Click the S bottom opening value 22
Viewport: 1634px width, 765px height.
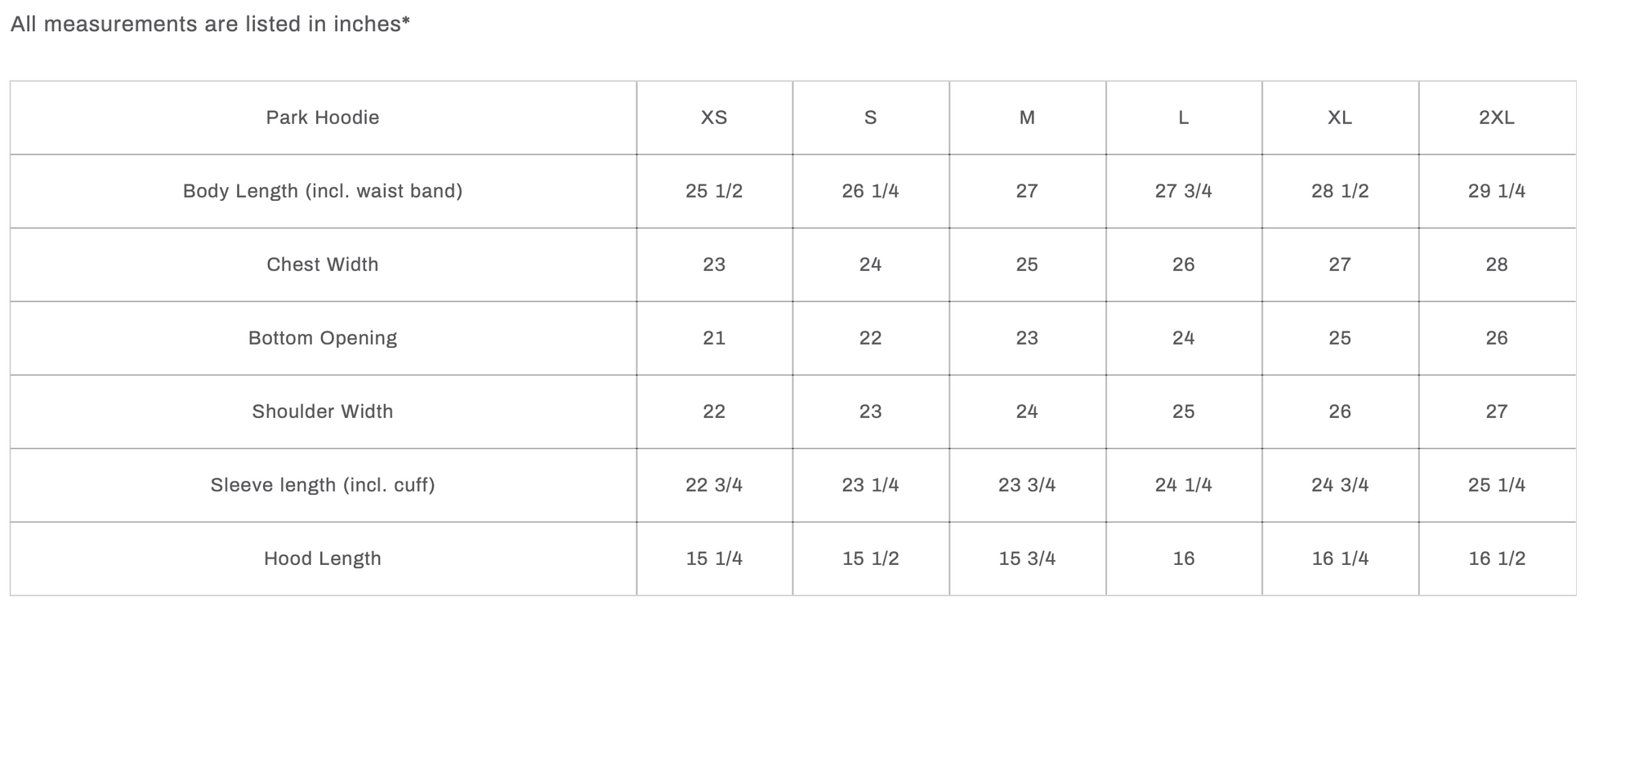tap(871, 338)
